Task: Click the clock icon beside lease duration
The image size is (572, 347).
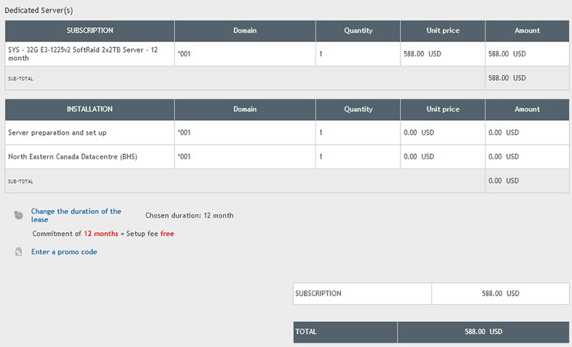Action: pos(19,215)
